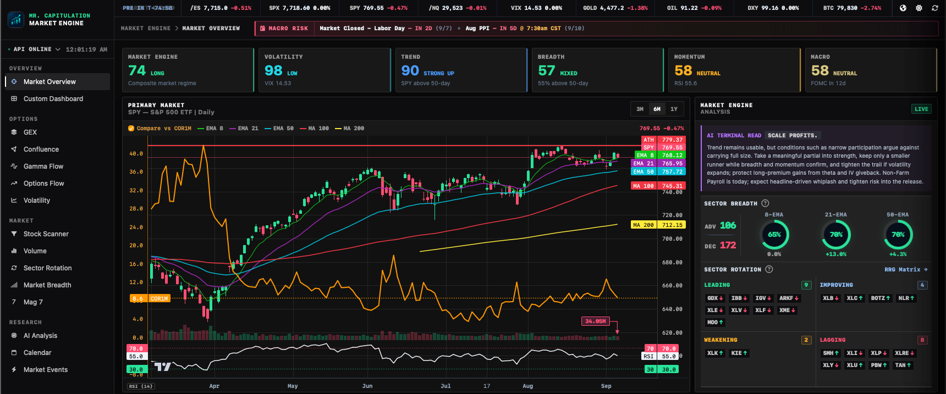The width and height of the screenshot is (946, 394).
Task: Click 50-EMA 70% breadth gauge
Action: (x=898, y=235)
